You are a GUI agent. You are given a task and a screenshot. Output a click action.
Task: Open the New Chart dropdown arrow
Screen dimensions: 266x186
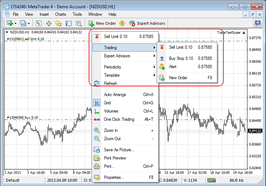pyautogui.click(x=15, y=23)
